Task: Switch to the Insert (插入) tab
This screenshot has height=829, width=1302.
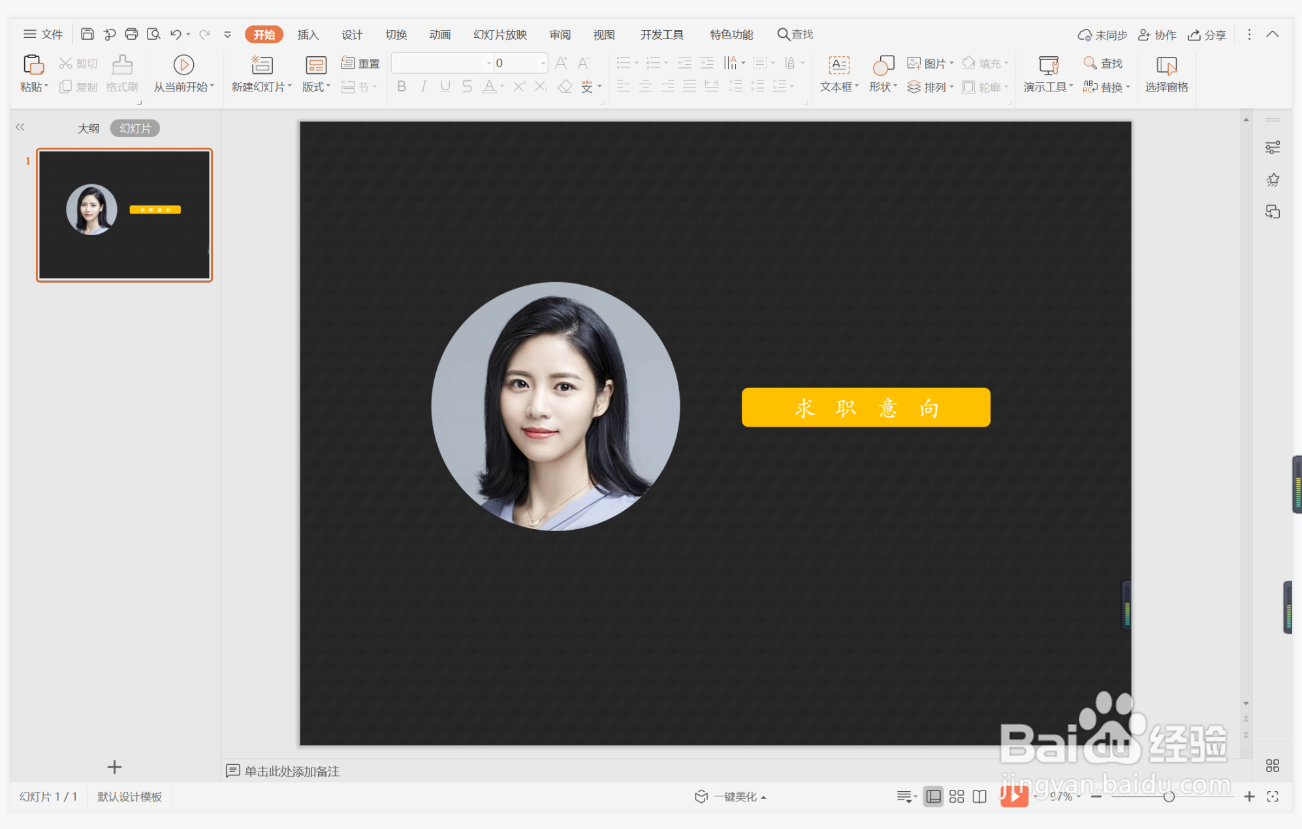Action: (308, 35)
